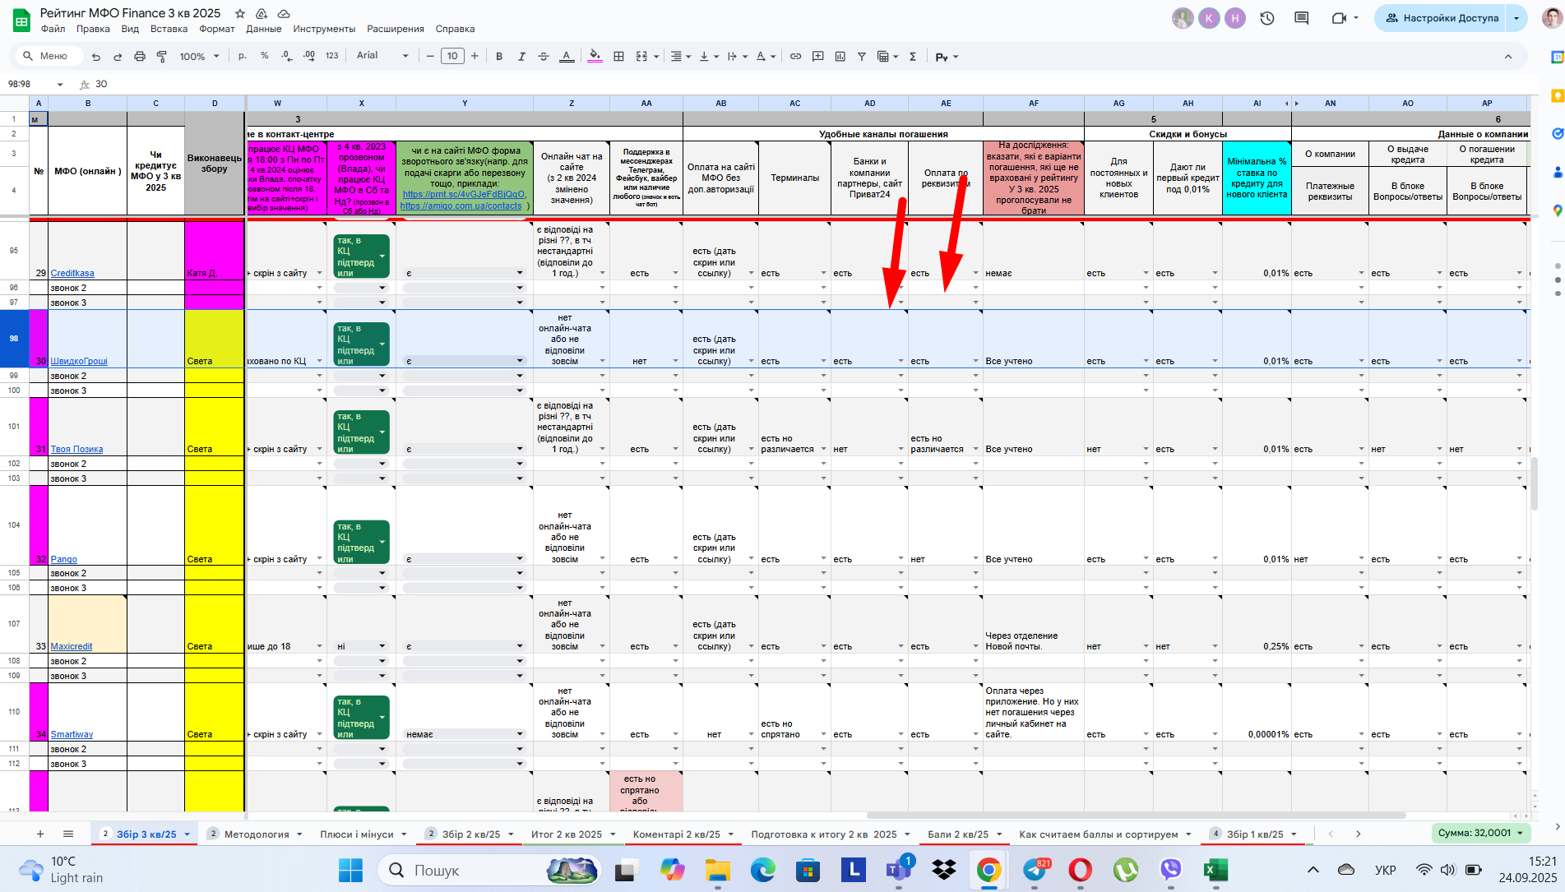Open the Данные menu

[x=264, y=29]
